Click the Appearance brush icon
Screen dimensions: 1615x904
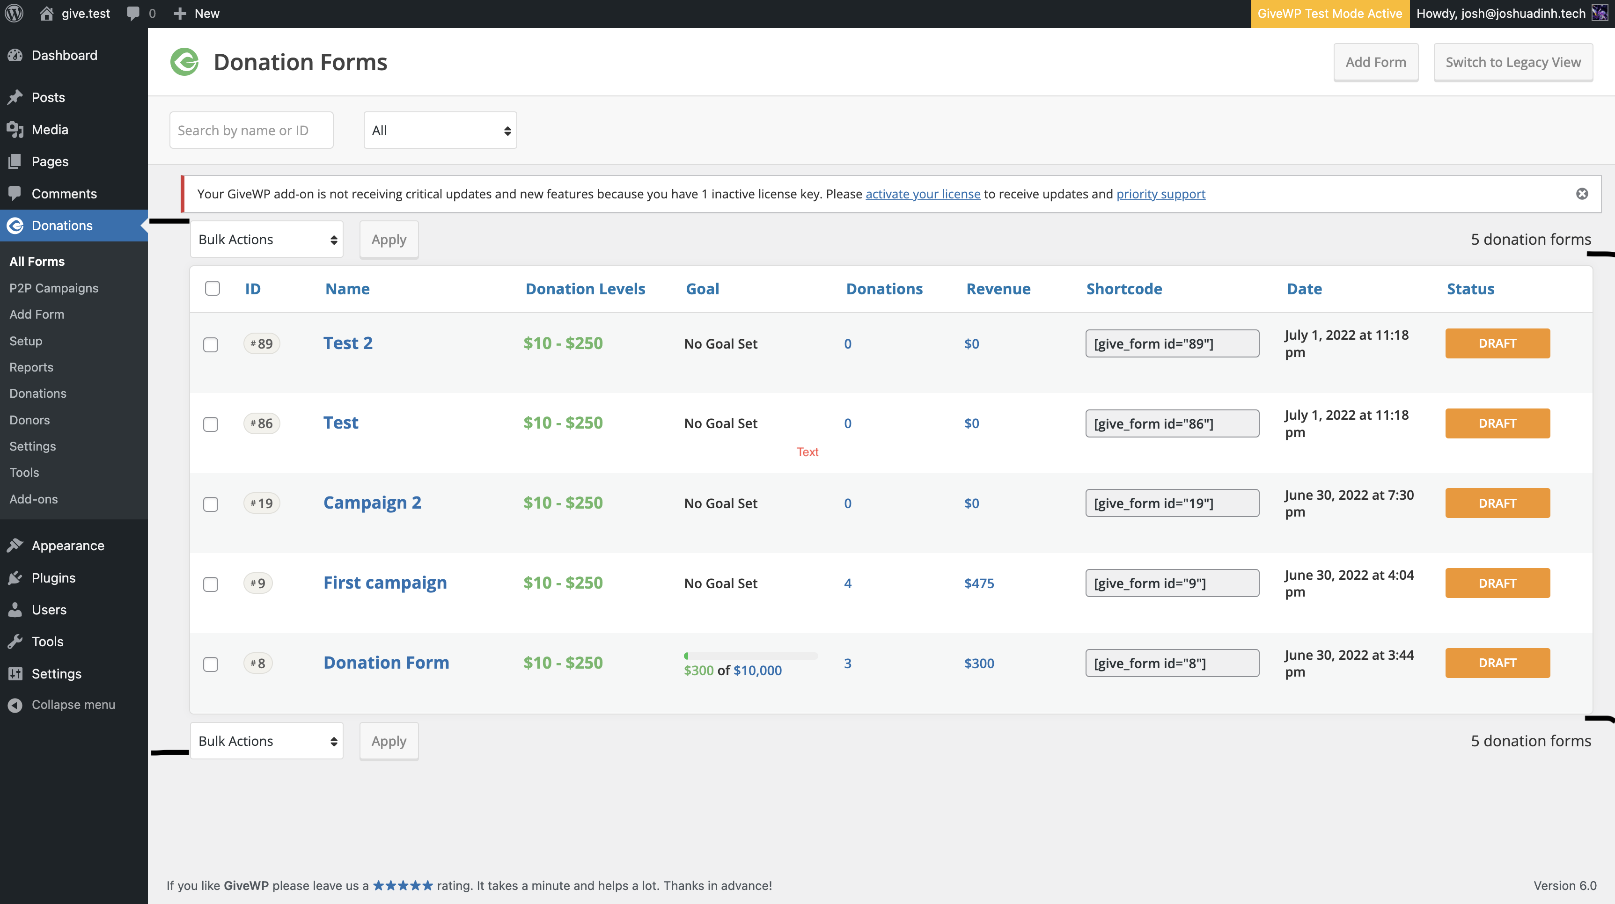point(15,546)
